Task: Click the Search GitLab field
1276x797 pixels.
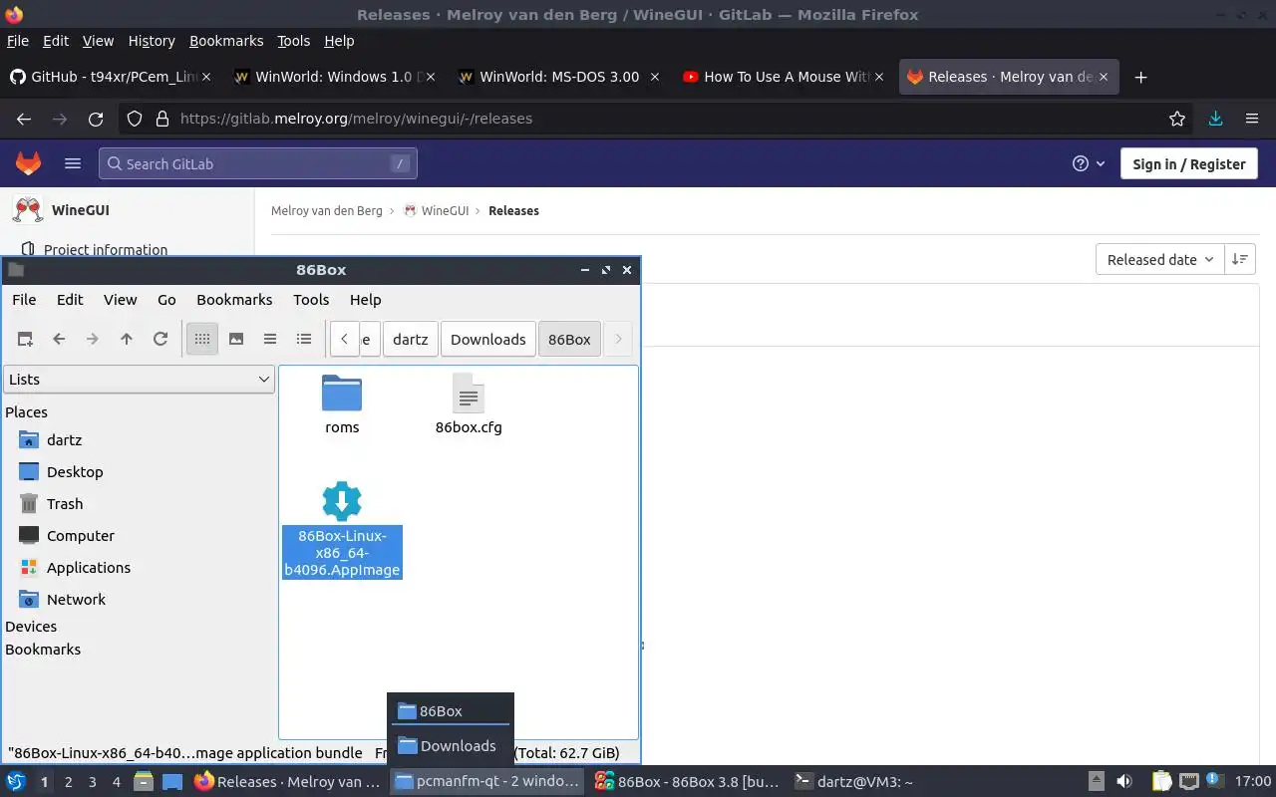Action: point(257,163)
